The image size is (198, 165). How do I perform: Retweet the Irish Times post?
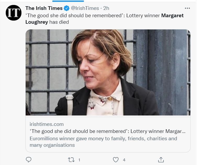[71, 160]
